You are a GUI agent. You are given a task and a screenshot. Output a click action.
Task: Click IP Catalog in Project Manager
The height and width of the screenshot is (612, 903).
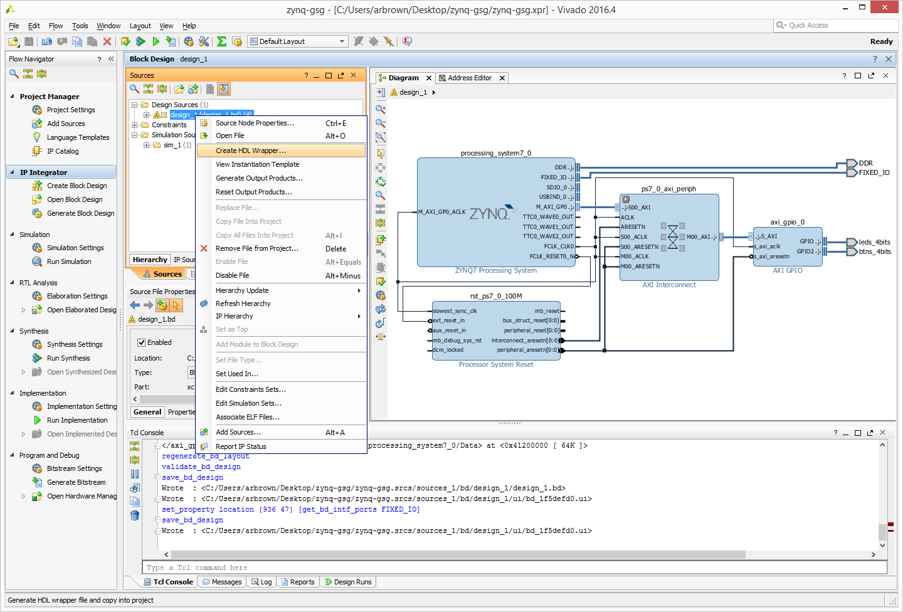pyautogui.click(x=63, y=151)
